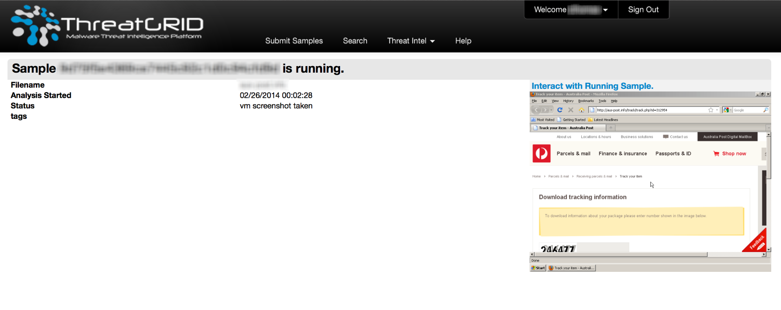The image size is (781, 310).
Task: Click the ThreatGRID logo
Action: [x=107, y=26]
